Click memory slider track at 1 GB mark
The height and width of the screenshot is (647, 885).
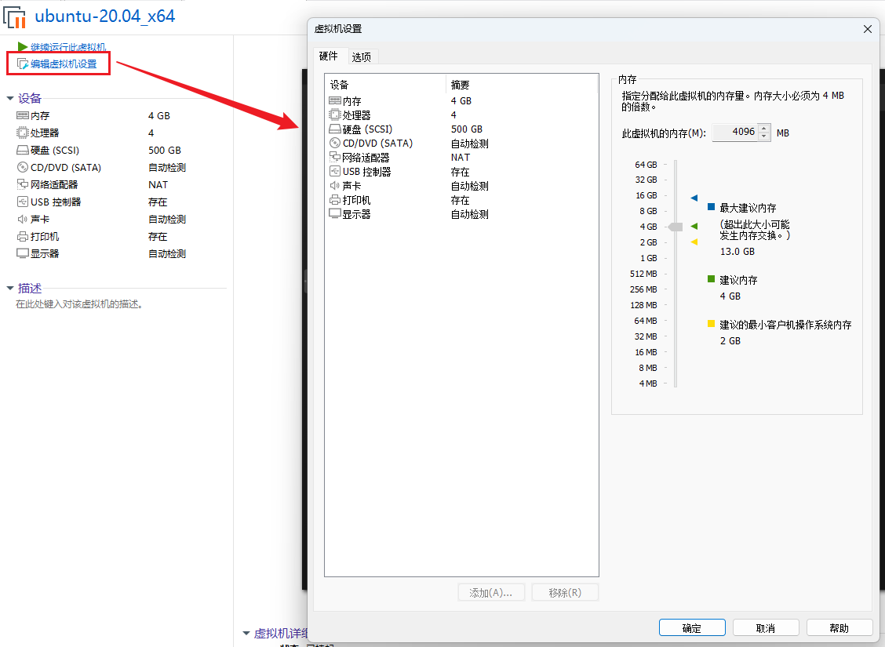pos(675,258)
